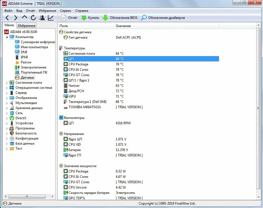Click the Поле column header
The width and height of the screenshot is (263, 208).
[x=86, y=26]
